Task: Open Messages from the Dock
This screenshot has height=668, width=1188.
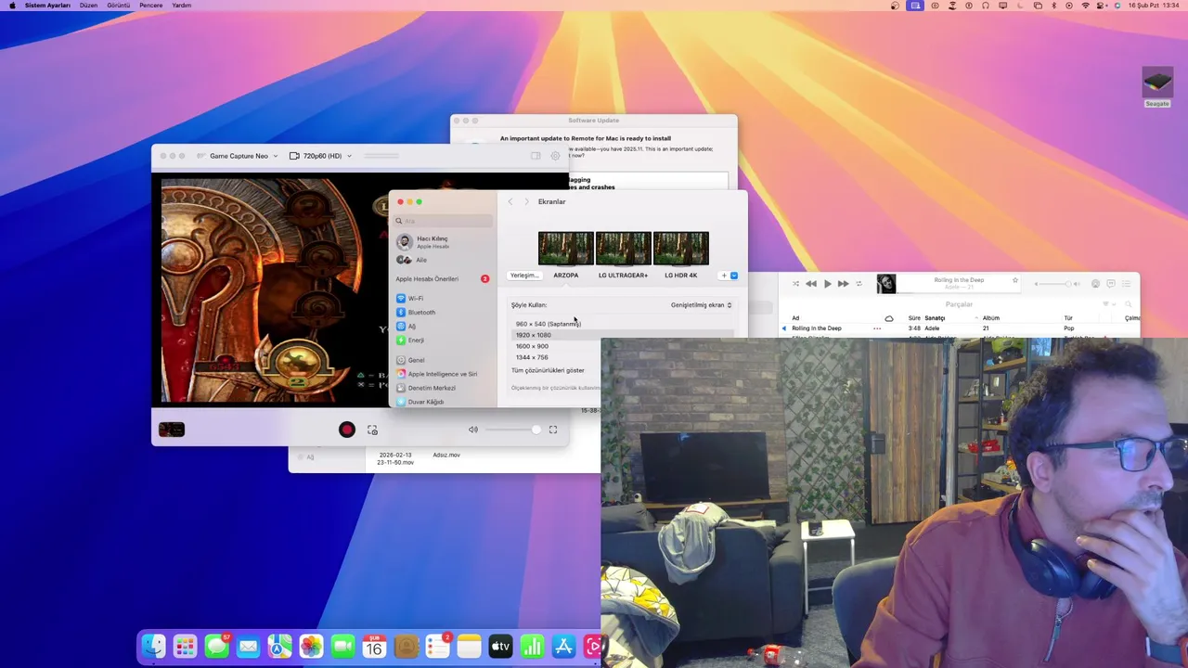Action: pos(216,647)
